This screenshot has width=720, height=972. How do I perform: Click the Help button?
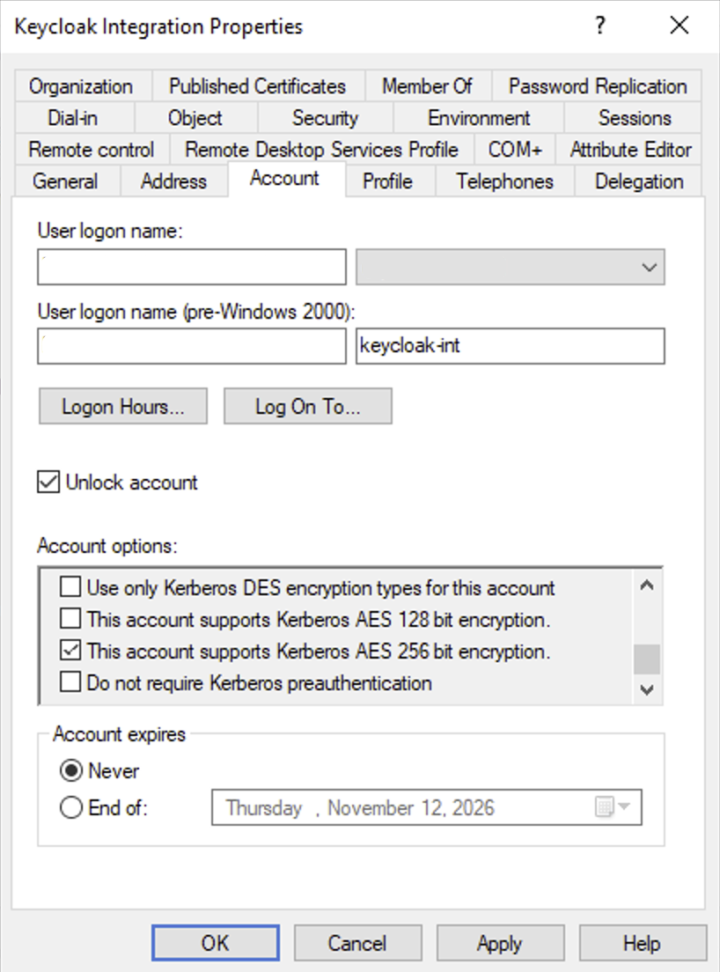coord(643,944)
